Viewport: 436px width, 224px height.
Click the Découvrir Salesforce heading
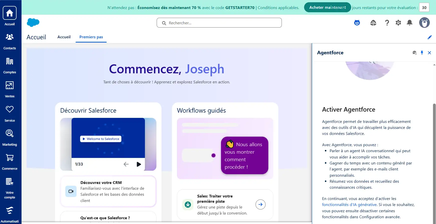click(x=88, y=110)
